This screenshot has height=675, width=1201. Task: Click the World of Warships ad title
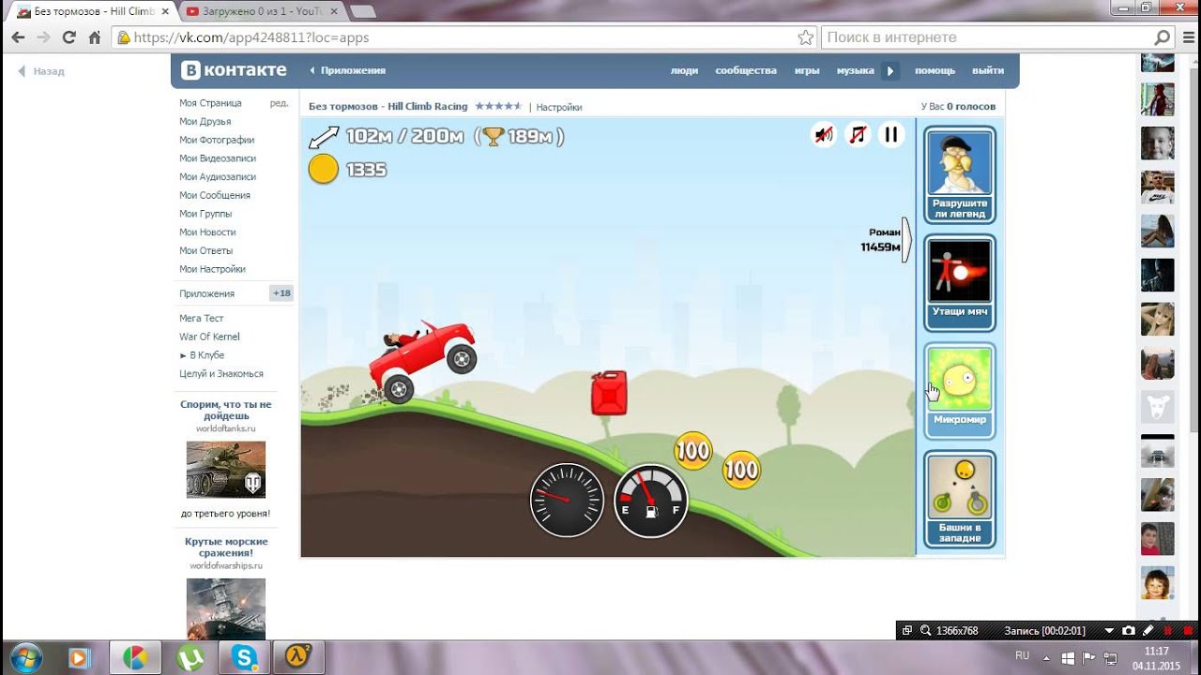coord(226,547)
